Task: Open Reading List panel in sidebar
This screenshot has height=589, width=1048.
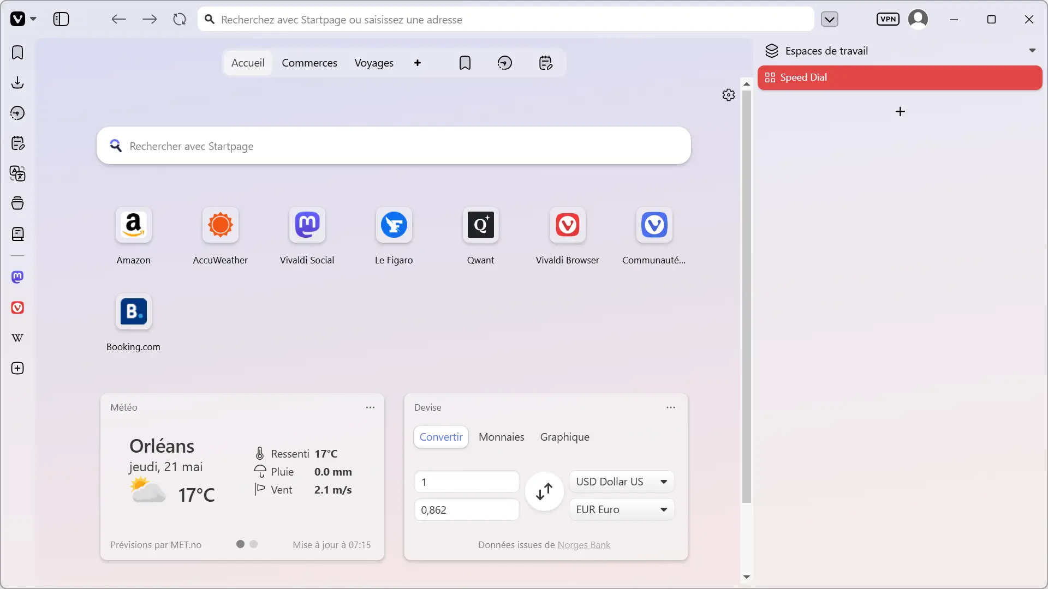Action: 17,234
